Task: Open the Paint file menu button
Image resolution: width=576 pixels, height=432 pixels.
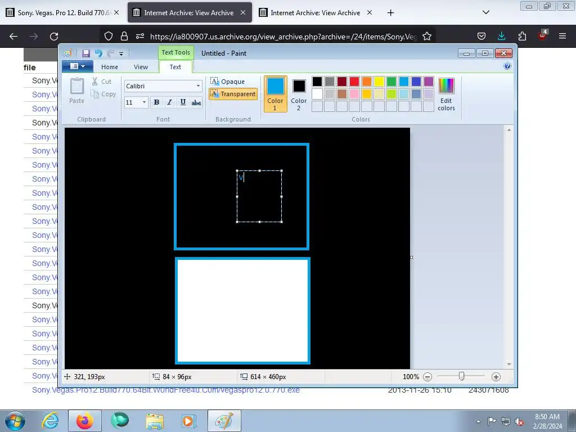Action: coord(78,66)
